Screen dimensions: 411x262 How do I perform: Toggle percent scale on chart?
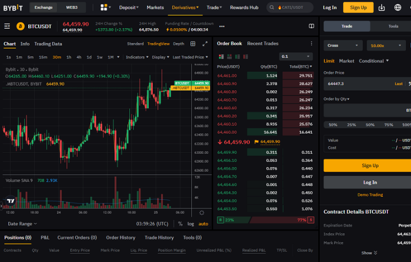(x=180, y=224)
